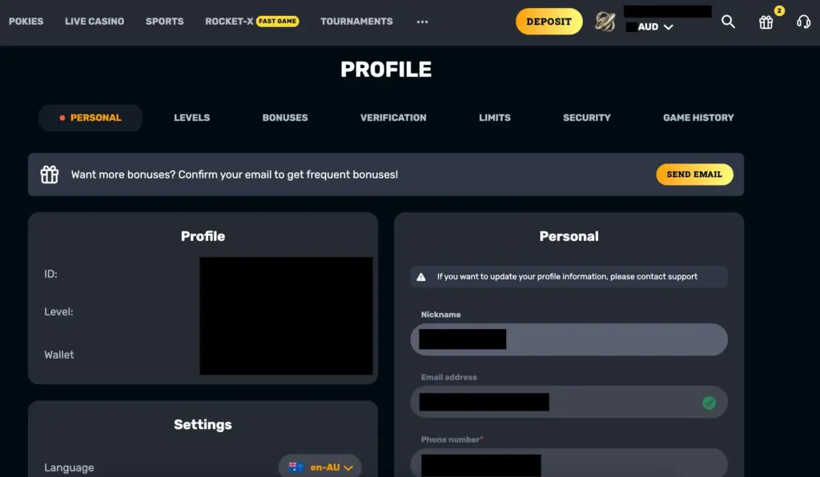Image resolution: width=820 pixels, height=477 pixels.
Task: Go to Live Casino section
Action: 94,22
